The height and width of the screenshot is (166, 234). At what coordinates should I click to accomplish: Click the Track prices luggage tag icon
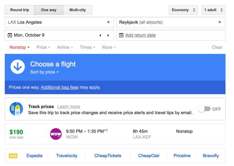point(16,109)
